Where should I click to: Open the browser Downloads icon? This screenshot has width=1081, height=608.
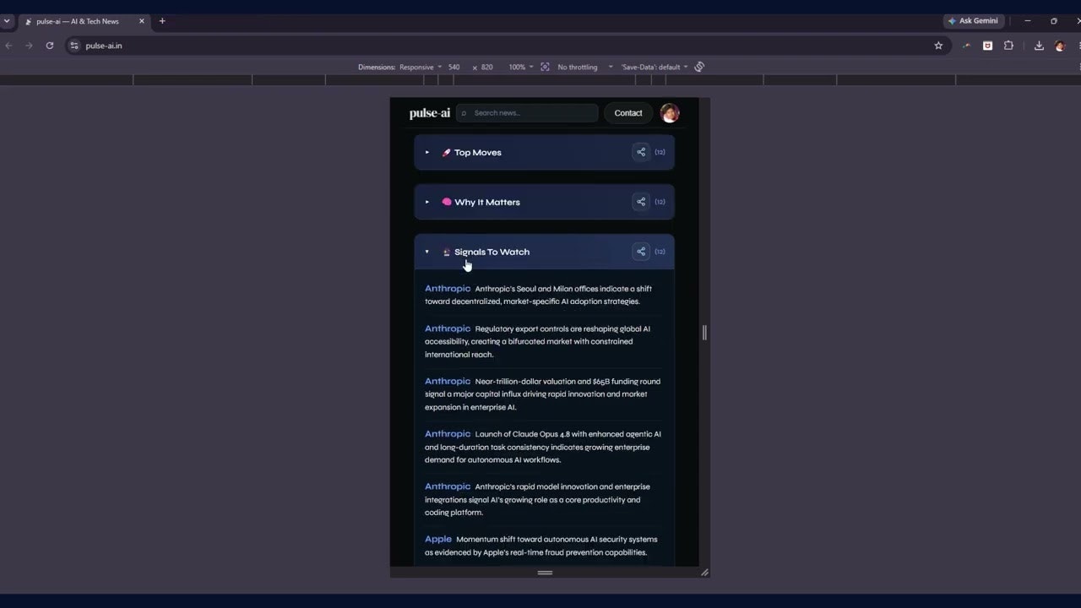pyautogui.click(x=1039, y=46)
